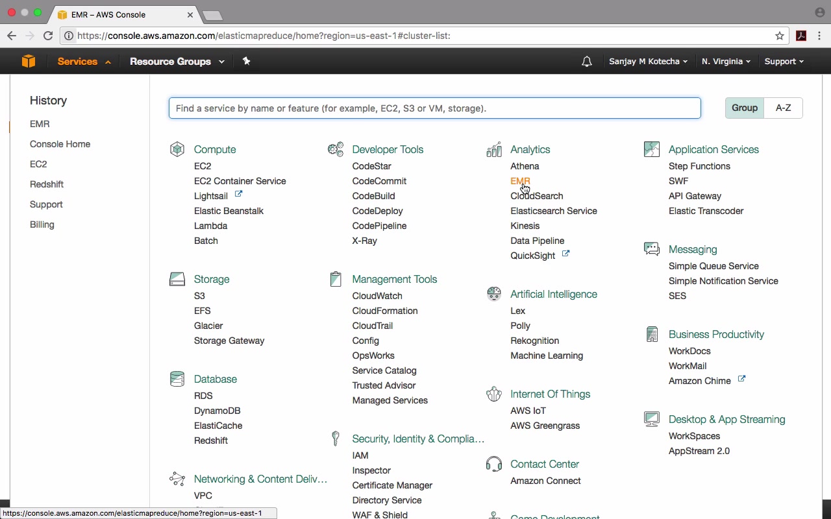Click the Find a service search field
Screen dimensions: 831x519
coord(435,108)
